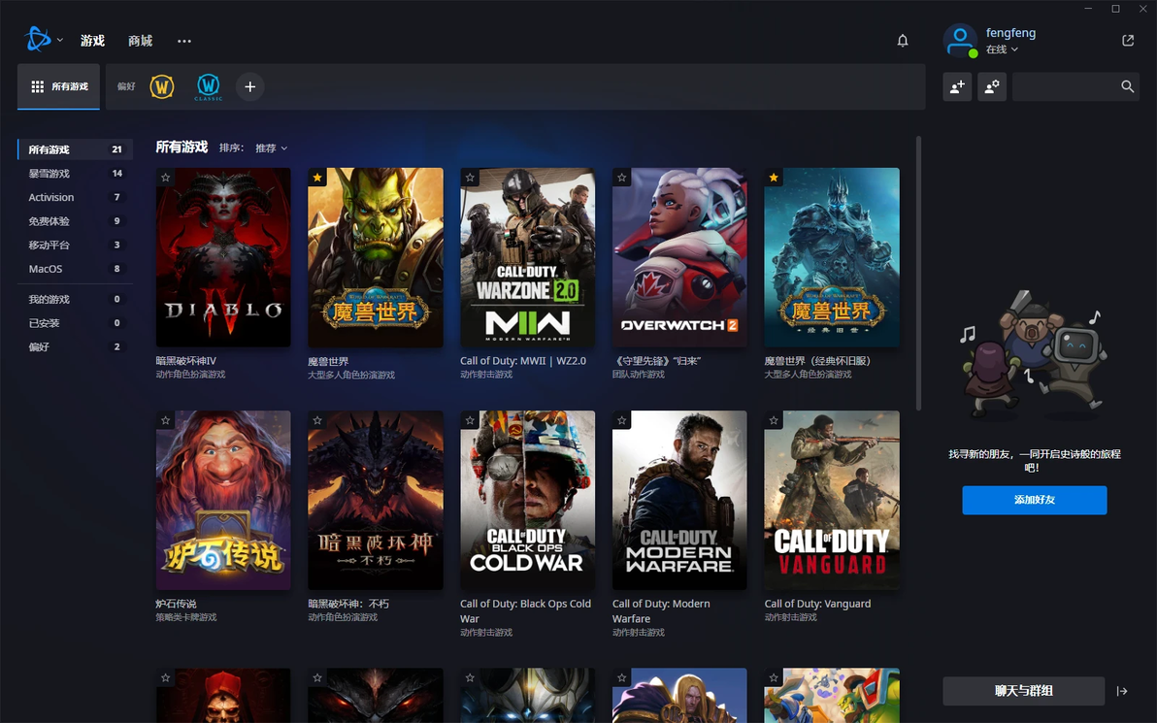1157x723 pixels.
Task: Unfavorite the 魔兽世界 game star
Action: (317, 178)
